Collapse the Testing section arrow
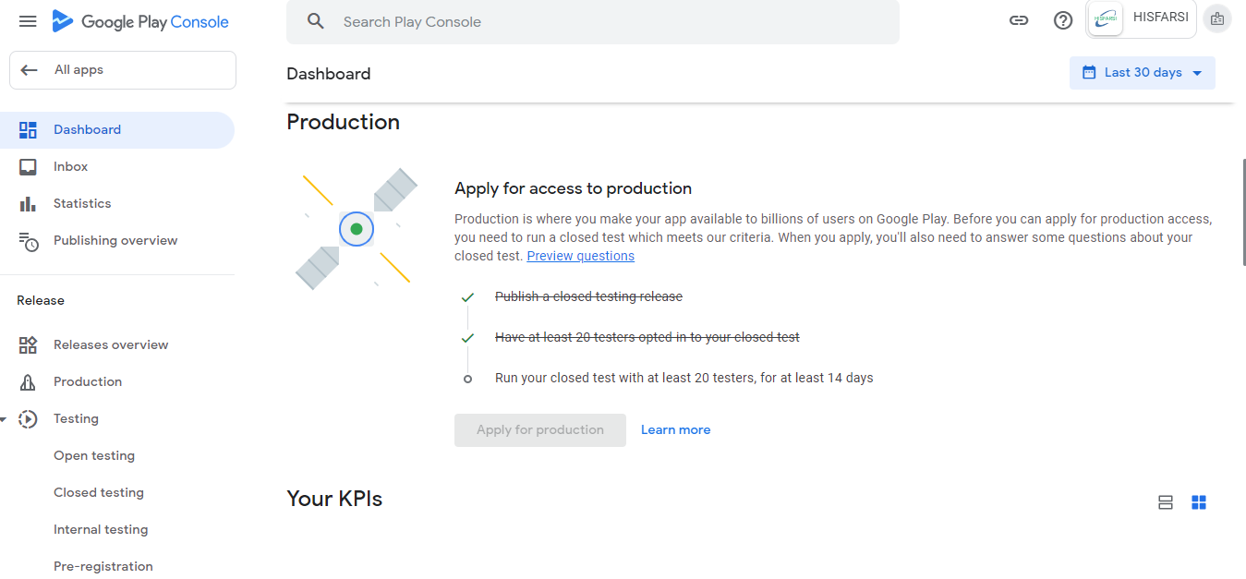Screen dimensions: 1246x579 click(x=4, y=419)
